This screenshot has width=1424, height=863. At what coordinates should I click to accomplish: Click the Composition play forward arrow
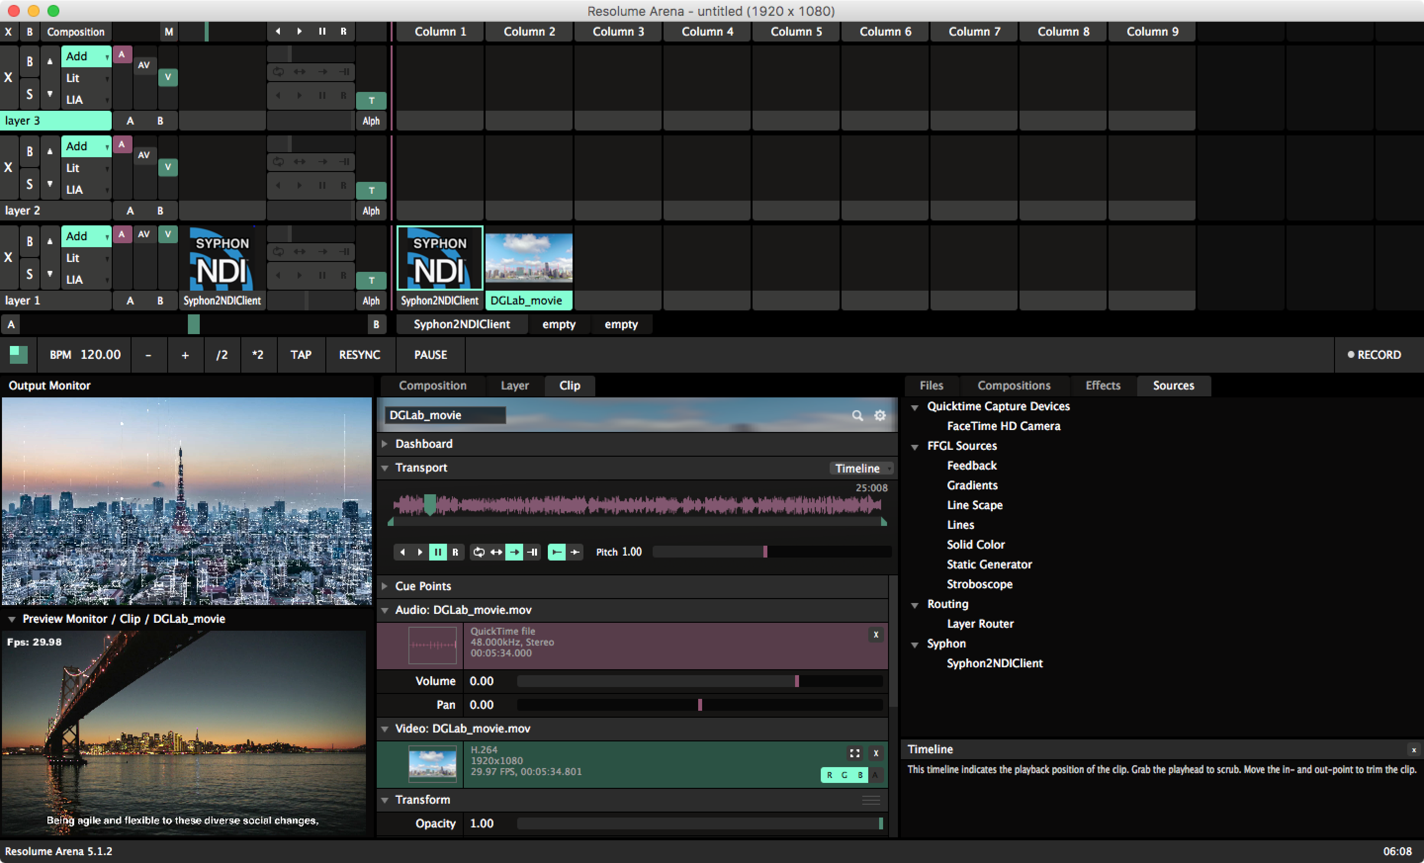tap(299, 31)
